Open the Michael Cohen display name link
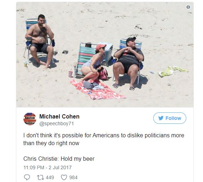Image resolution: width=203 pixels, height=182 pixels. click(x=59, y=116)
